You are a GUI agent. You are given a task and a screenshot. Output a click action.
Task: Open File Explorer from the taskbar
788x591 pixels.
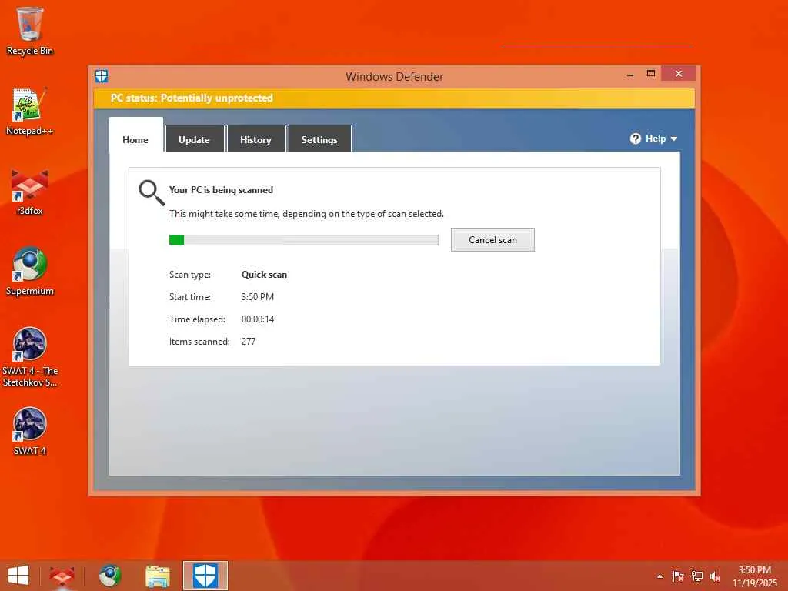pyautogui.click(x=157, y=576)
